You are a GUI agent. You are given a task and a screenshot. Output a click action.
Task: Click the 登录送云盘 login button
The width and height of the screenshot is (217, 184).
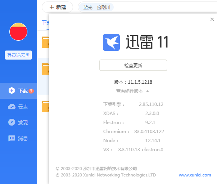[x=18, y=55]
